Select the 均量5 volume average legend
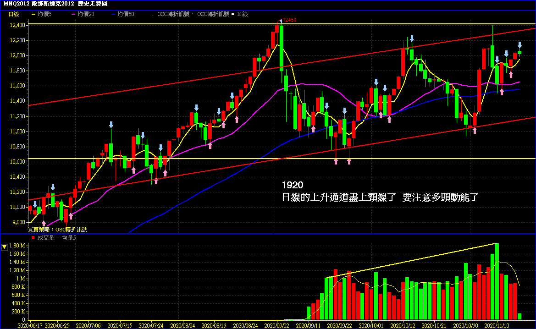Viewport: 536px width, 329px height. [69, 237]
